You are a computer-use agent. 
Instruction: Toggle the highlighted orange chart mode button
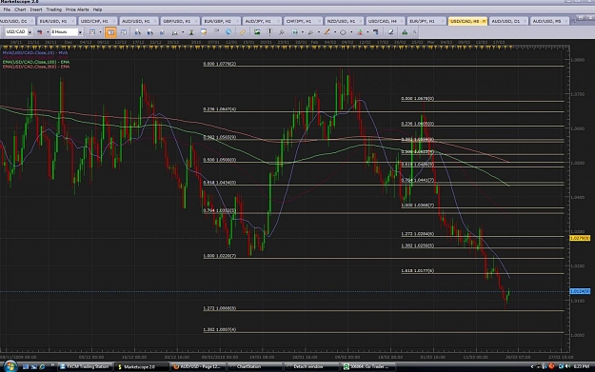pos(110,32)
